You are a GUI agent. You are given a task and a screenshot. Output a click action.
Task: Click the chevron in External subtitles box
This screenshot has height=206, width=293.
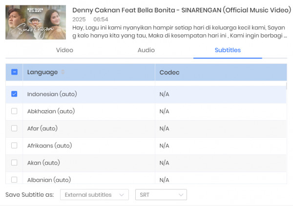122,195
